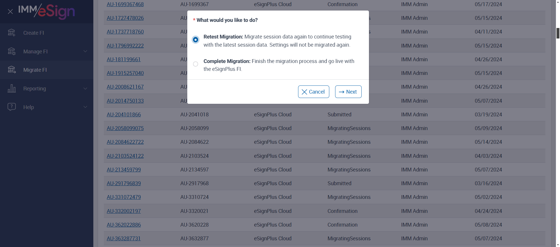Viewport: 560px width, 247px height.
Task: Open the AU-204101866 record link
Action: [124, 115]
